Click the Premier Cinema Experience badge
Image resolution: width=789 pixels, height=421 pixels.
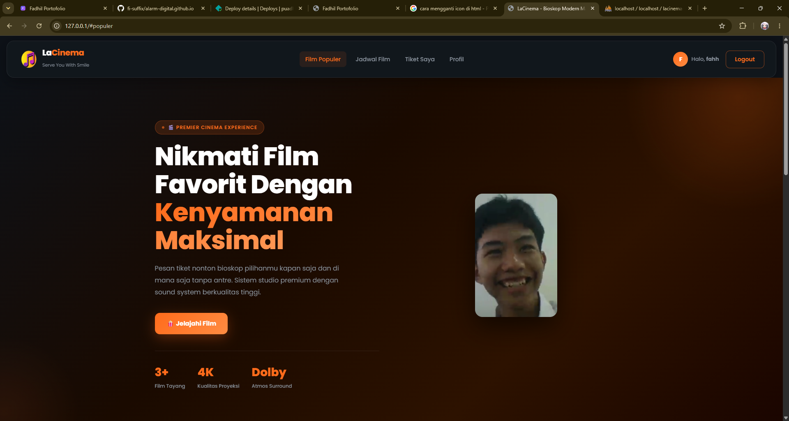pos(209,127)
